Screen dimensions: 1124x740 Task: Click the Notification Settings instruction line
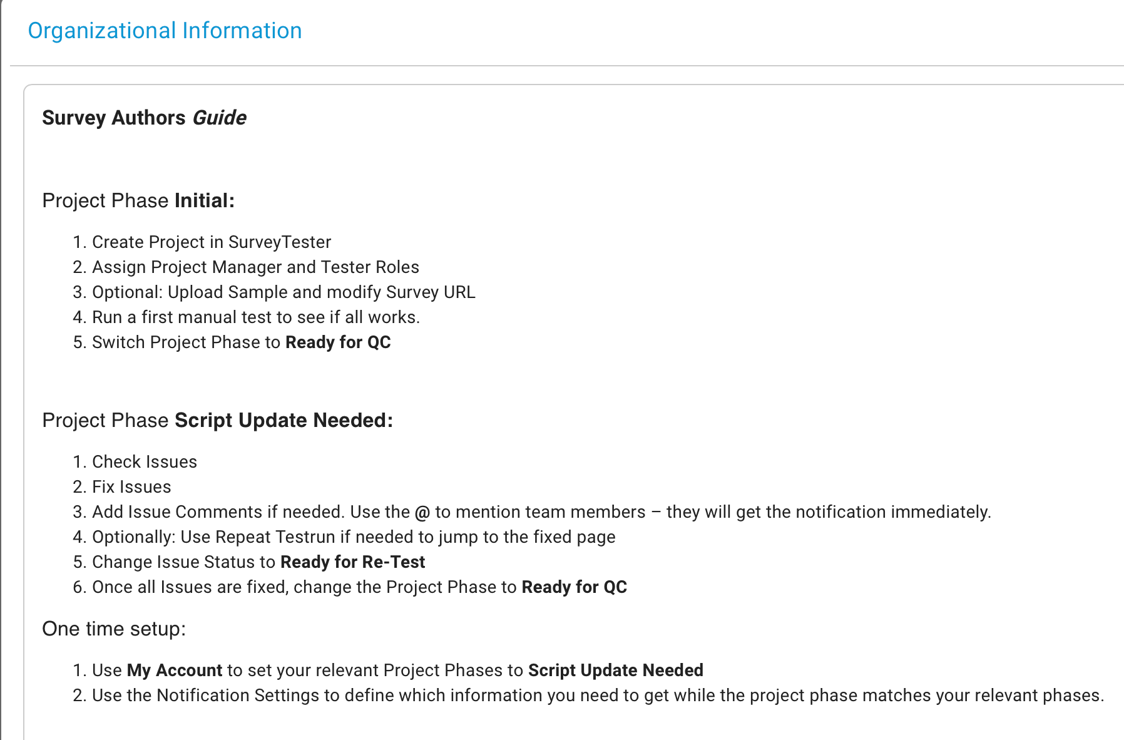(598, 696)
